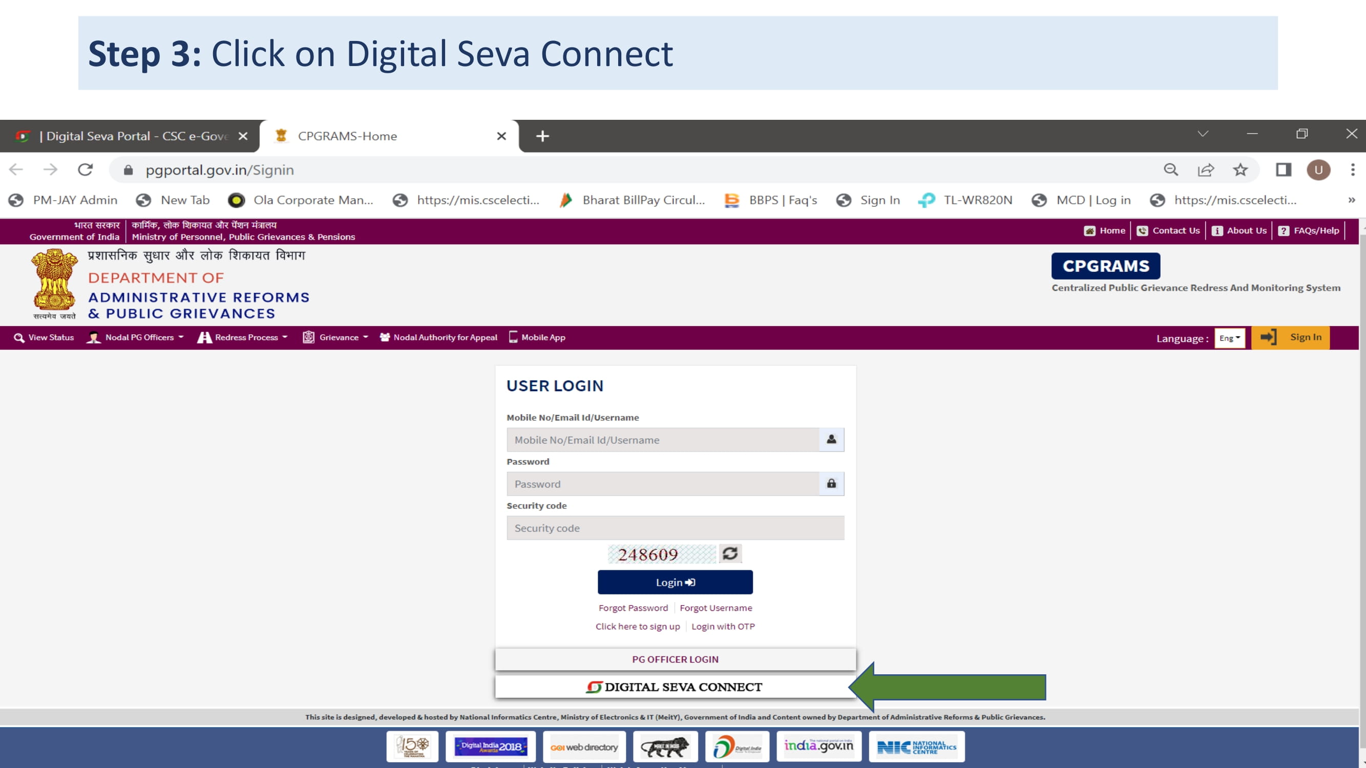The image size is (1366, 768).
Task: Open the Digital India 2018 awards logo
Action: click(x=491, y=746)
